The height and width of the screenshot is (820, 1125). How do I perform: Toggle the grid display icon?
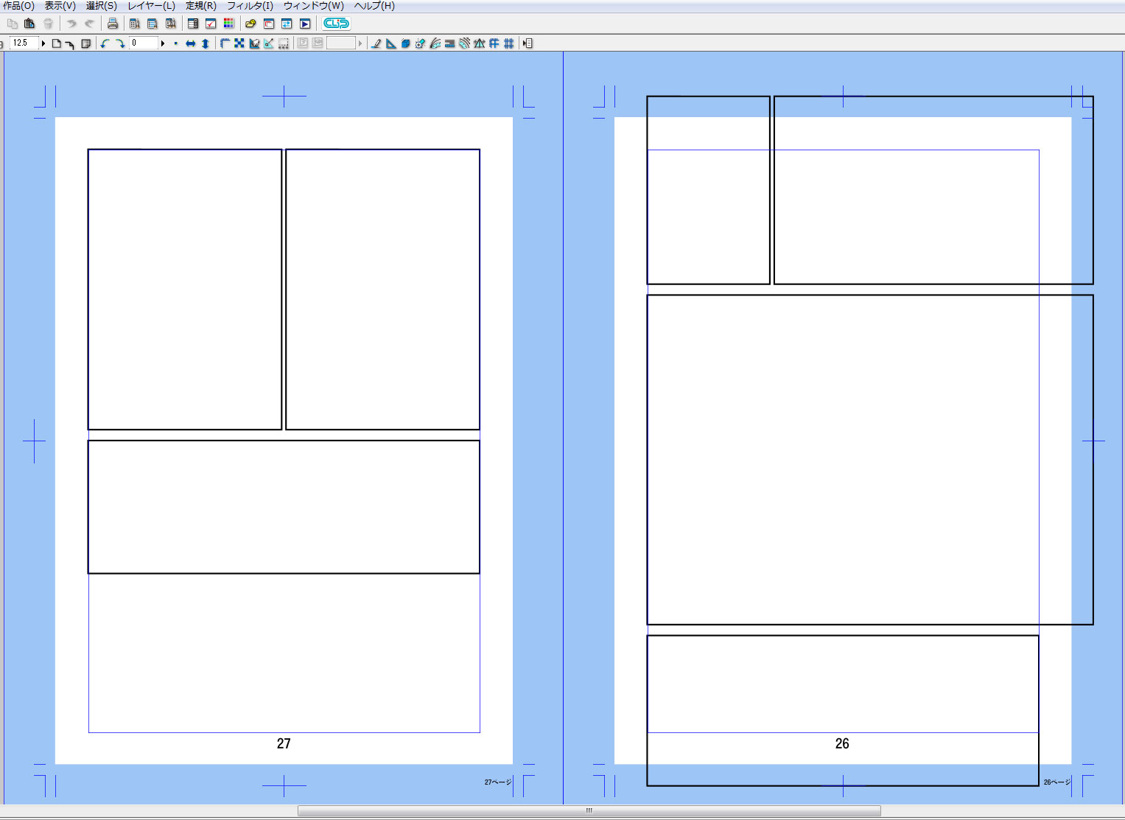(x=509, y=43)
